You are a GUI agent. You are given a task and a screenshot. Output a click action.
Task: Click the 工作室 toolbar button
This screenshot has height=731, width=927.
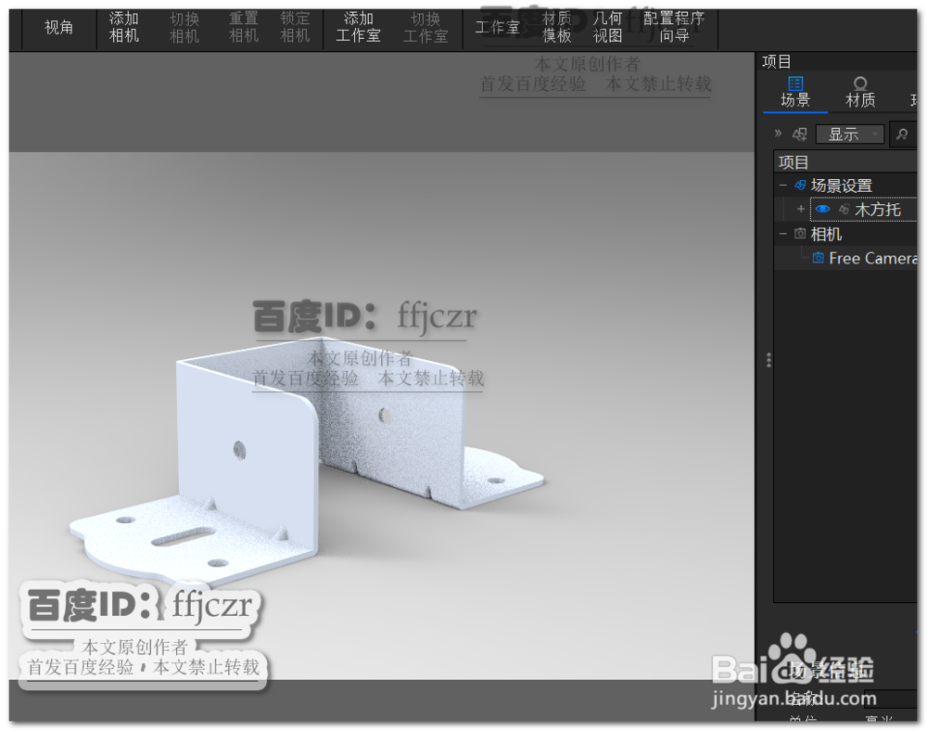[497, 27]
